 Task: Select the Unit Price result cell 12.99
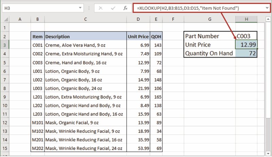[246, 45]
